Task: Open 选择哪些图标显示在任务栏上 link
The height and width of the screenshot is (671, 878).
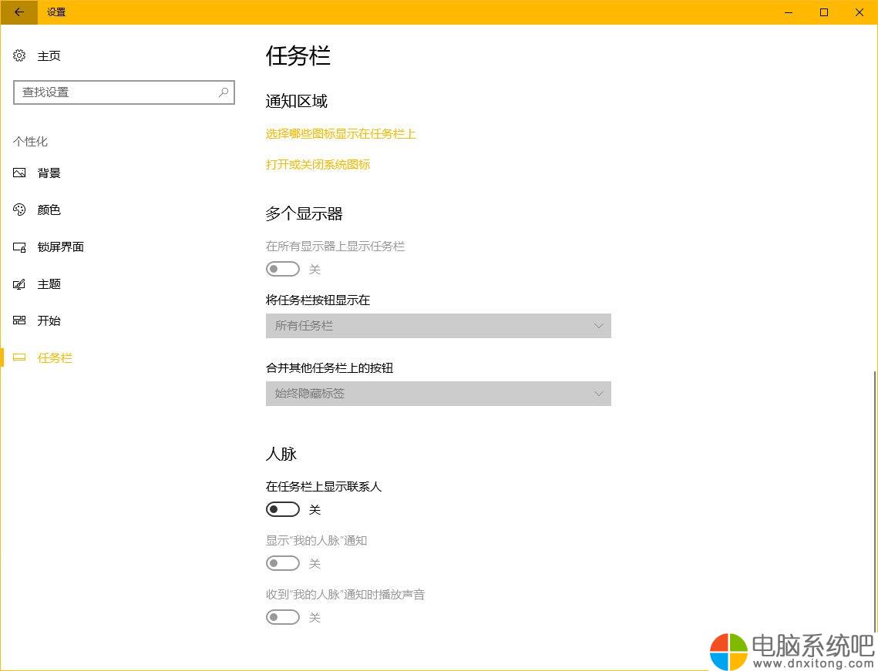Action: [341, 134]
